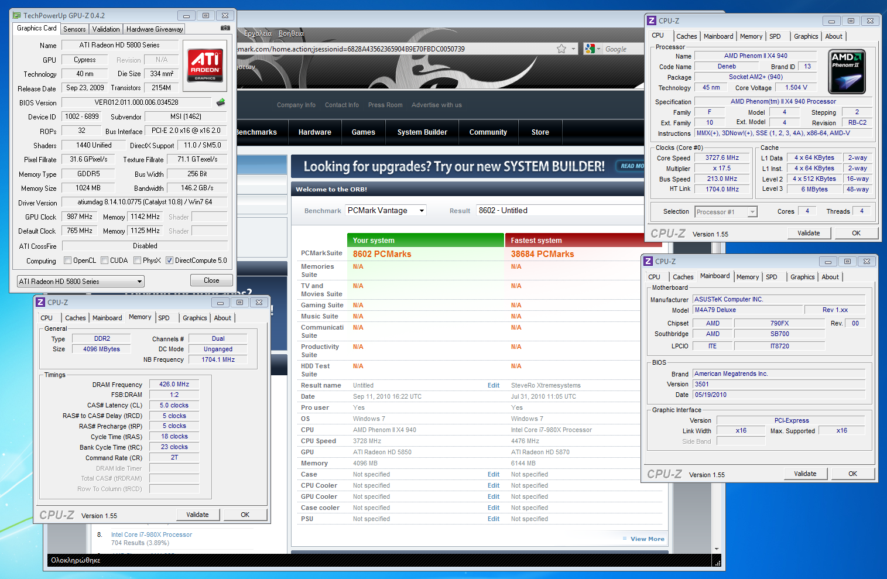Click OK in CPU-Z CPU window

pyautogui.click(x=856, y=233)
